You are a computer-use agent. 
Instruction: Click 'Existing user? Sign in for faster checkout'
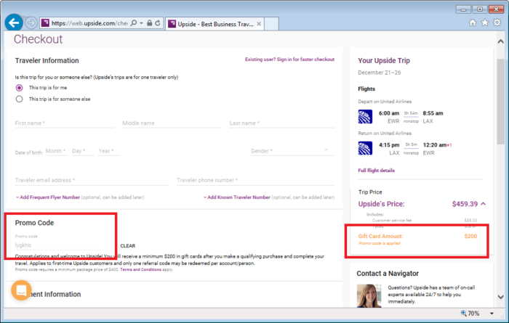(x=289, y=60)
